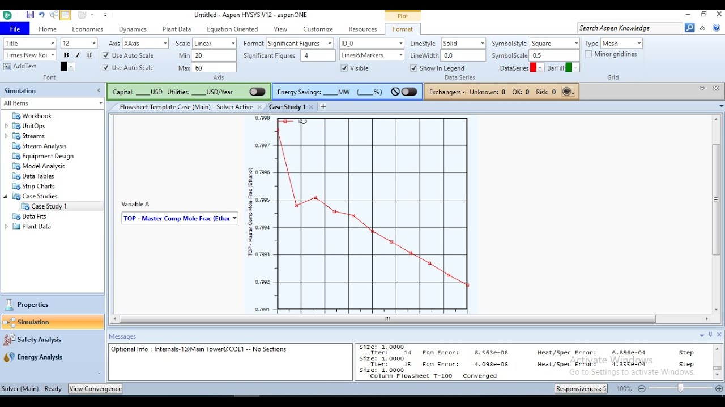The height and width of the screenshot is (407, 725).
Task: Toggle first Use Auto Scale checkbox
Action: [106, 55]
